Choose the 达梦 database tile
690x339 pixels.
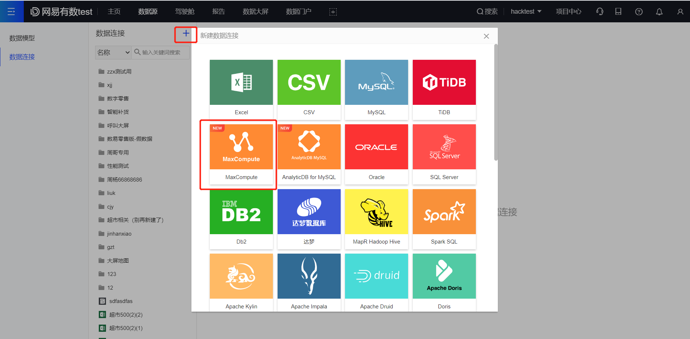point(309,219)
